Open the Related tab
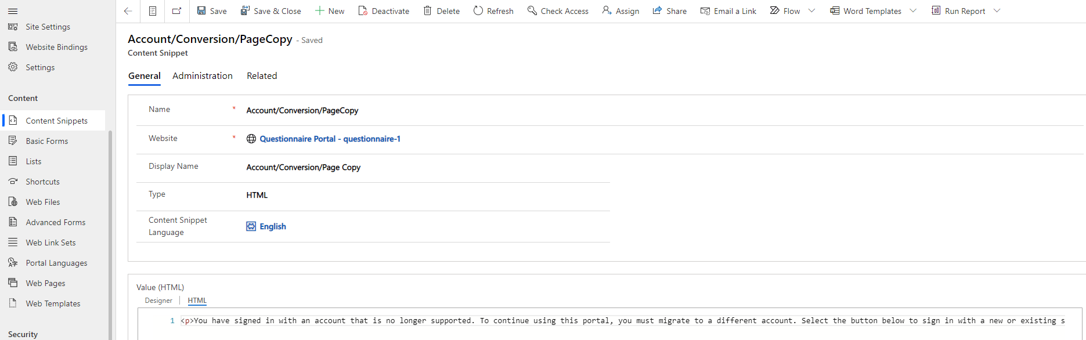Screen dimensions: 1086x340 (x=262, y=76)
